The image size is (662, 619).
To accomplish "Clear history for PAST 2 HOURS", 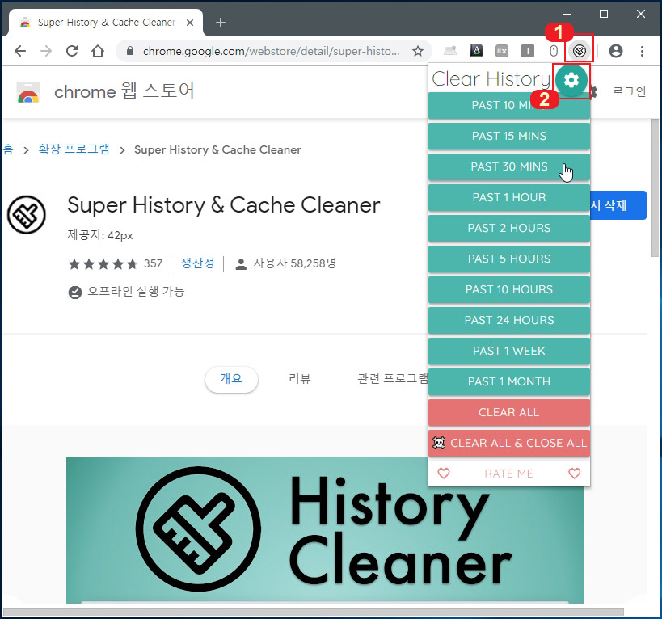I will tap(508, 228).
